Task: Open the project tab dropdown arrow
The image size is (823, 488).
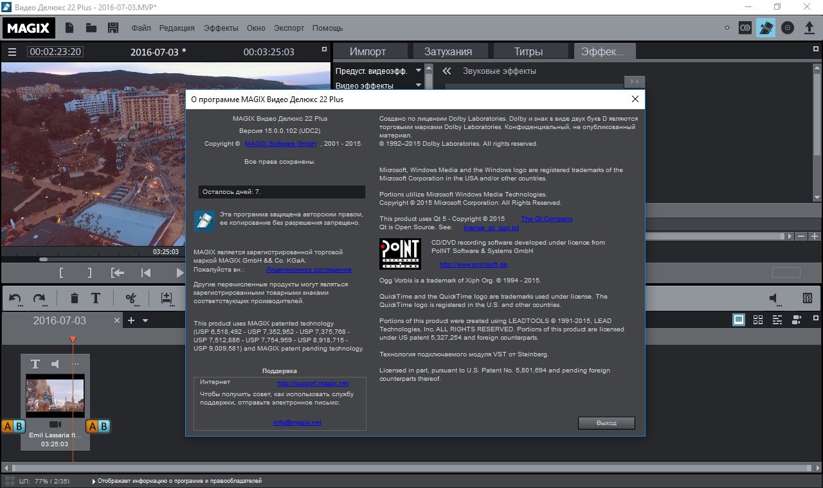Action: click(145, 320)
